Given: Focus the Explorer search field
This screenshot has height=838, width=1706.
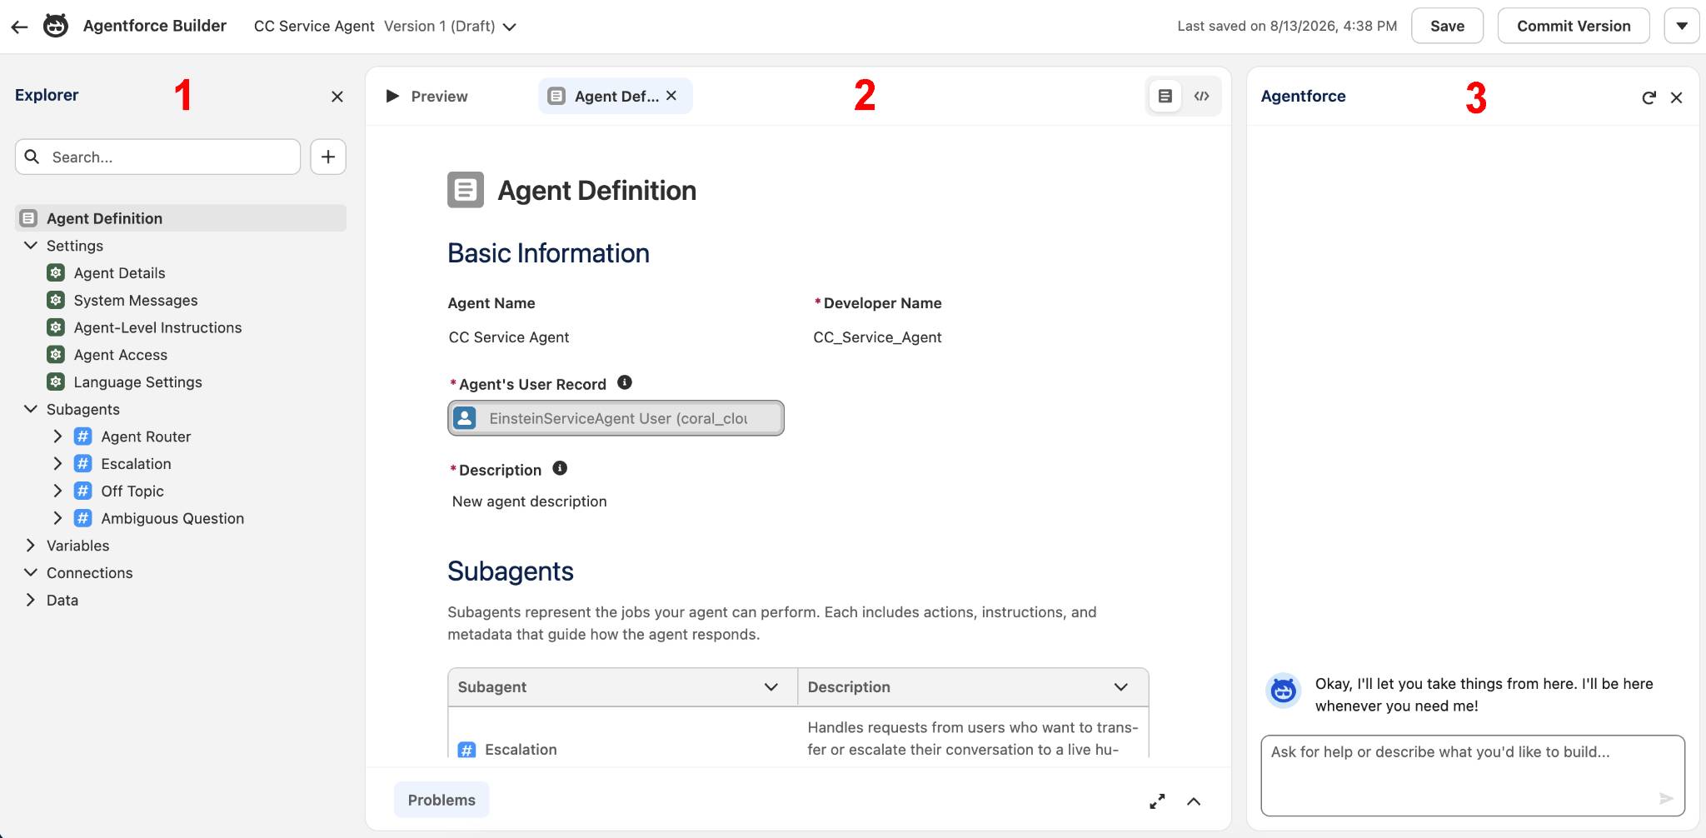Looking at the screenshot, I should tap(158, 157).
